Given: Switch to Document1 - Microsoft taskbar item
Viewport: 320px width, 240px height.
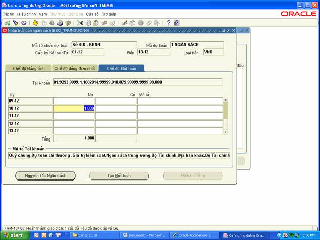Looking at the screenshot, I should pyautogui.click(x=145, y=235).
